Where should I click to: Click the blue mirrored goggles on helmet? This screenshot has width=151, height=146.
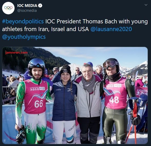click(x=37, y=63)
